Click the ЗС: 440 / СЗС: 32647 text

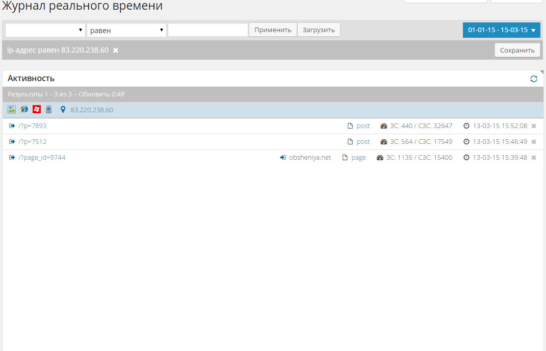click(x=421, y=126)
